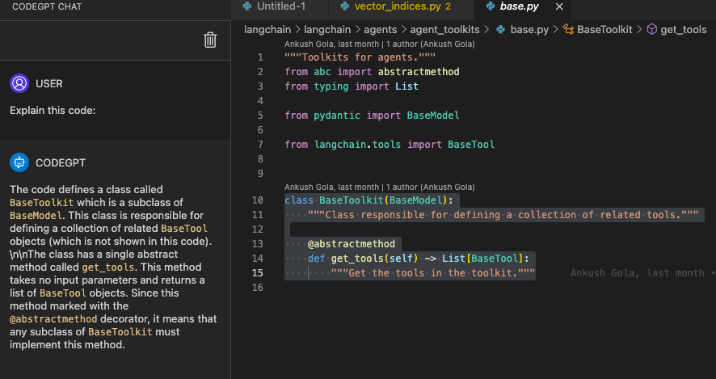Close the base.py tab
This screenshot has width=716, height=379.
[x=559, y=6]
